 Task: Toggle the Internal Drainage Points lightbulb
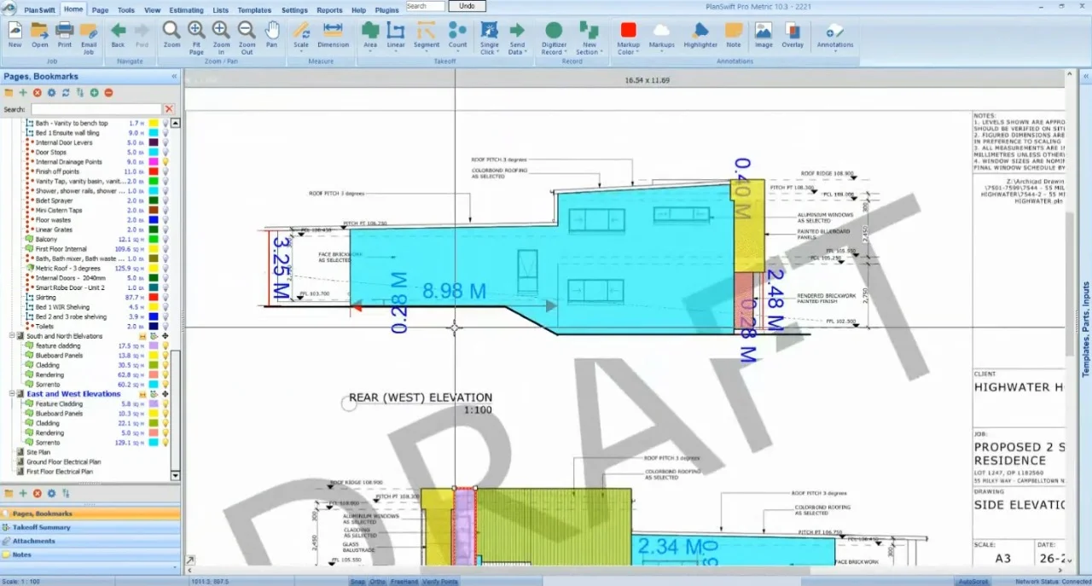click(166, 162)
